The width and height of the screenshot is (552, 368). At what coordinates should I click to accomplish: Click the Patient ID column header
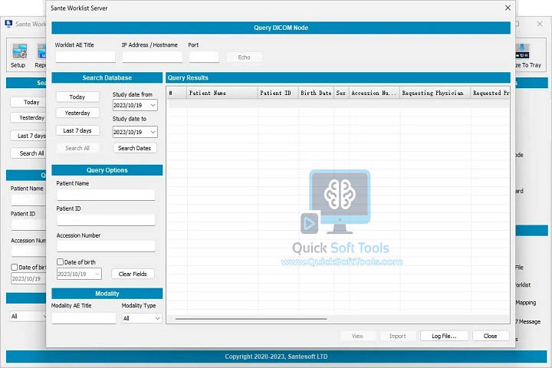click(x=278, y=93)
